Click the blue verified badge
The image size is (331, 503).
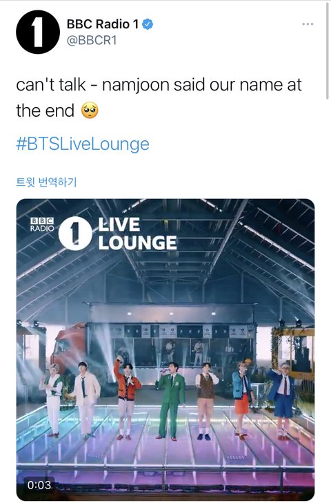pos(148,24)
